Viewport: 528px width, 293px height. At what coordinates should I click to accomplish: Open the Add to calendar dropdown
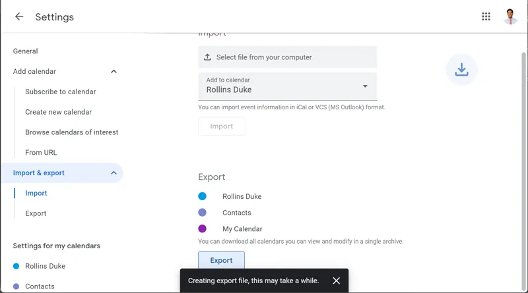point(365,86)
